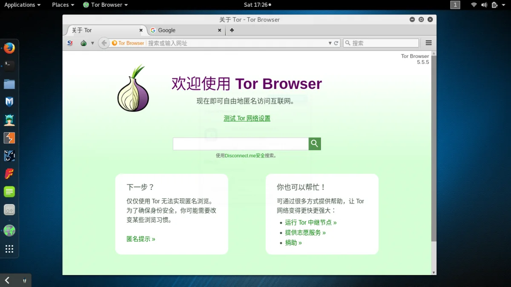The width and height of the screenshot is (511, 287).
Task: Launch Metasploit from the dock
Action: point(9,102)
